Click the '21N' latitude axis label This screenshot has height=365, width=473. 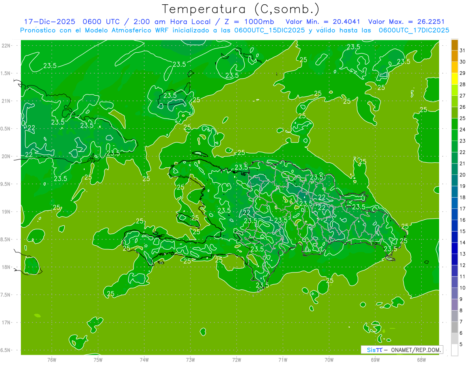(7, 101)
